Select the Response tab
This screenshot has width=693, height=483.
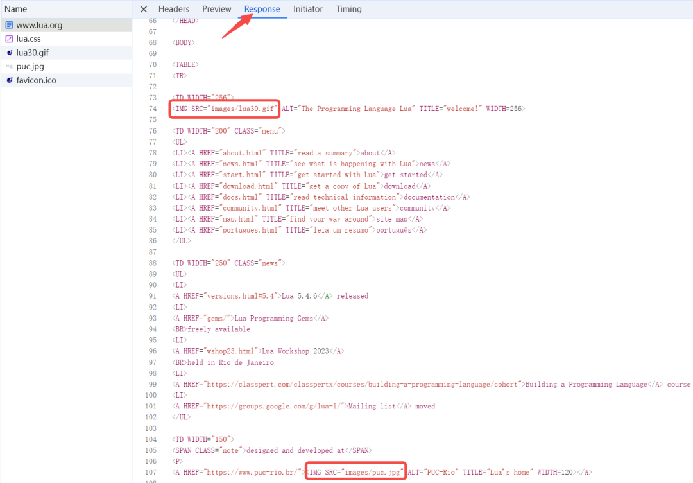click(x=262, y=9)
